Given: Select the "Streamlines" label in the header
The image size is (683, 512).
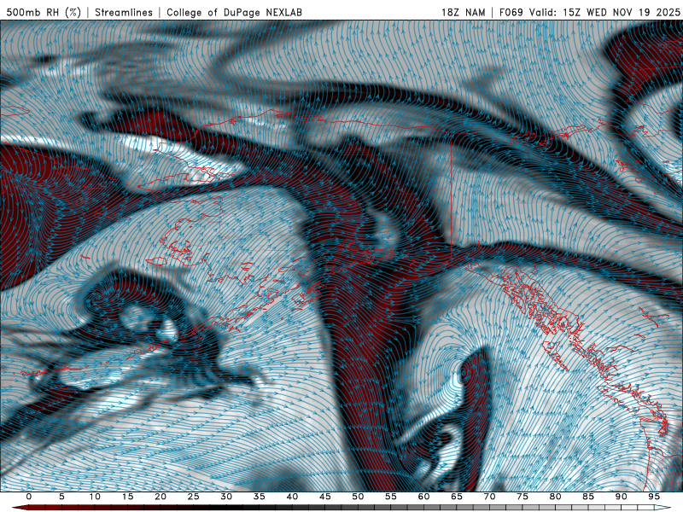Looking at the screenshot, I should tap(124, 12).
